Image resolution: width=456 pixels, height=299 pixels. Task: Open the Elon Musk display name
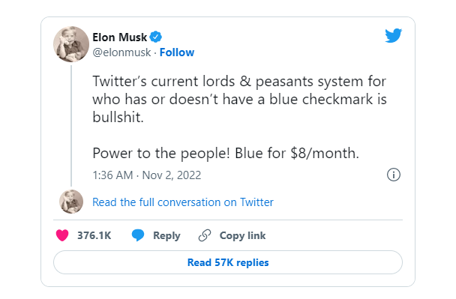point(119,37)
